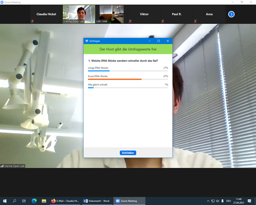Screen dimensions: 256x205
Task: Open Task View in the taskbar
Action: pyautogui.click(x=24, y=201)
